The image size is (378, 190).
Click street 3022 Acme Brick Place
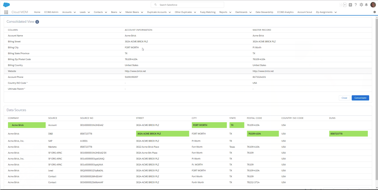pyautogui.click(x=148, y=147)
